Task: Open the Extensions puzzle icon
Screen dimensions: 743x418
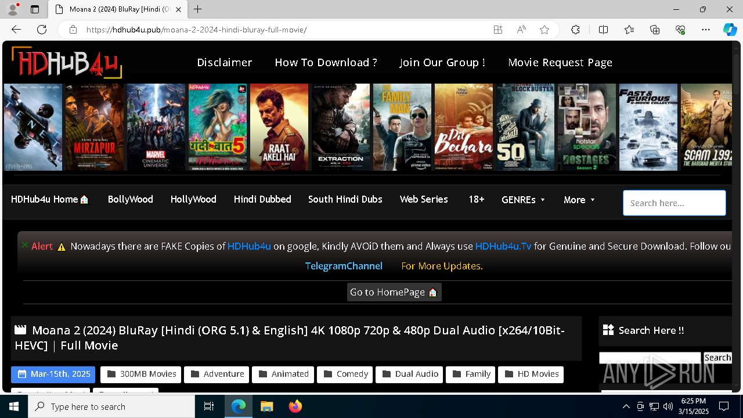Action: [x=575, y=30]
